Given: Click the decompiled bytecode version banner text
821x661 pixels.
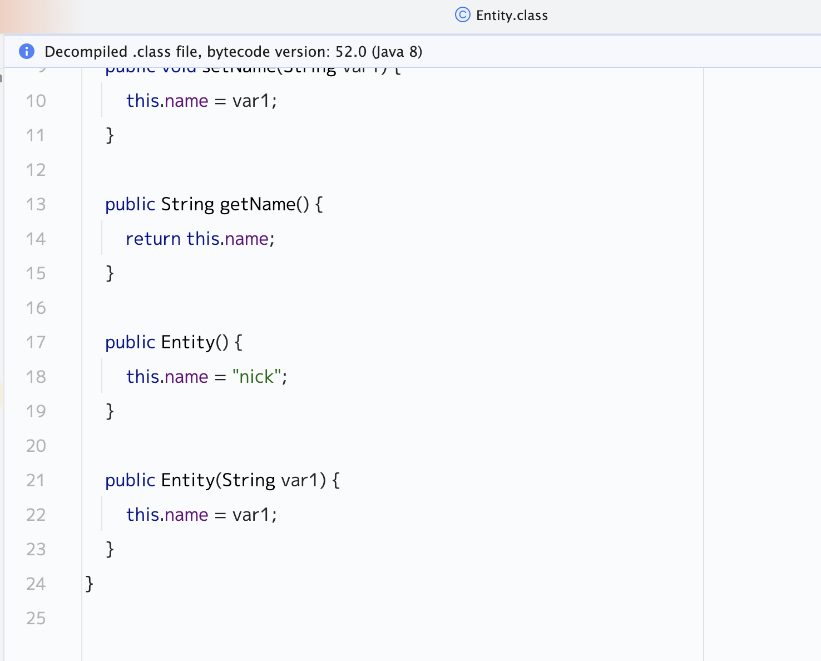Looking at the screenshot, I should [x=233, y=52].
